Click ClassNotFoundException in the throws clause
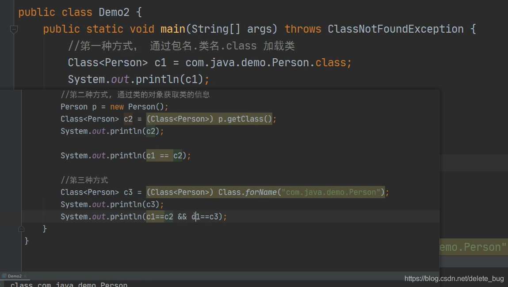This screenshot has height=287, width=508. click(395, 29)
